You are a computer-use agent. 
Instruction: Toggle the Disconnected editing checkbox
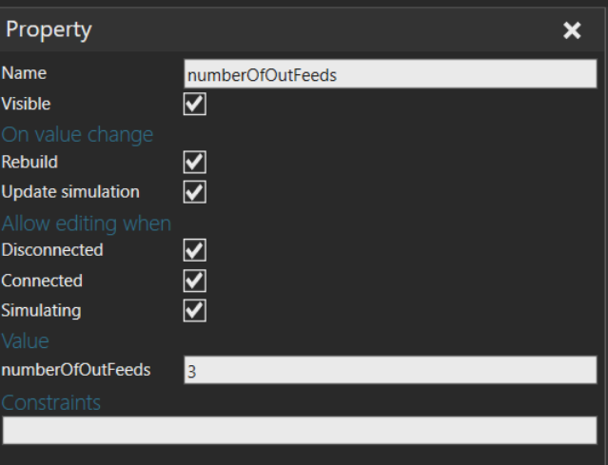point(195,250)
